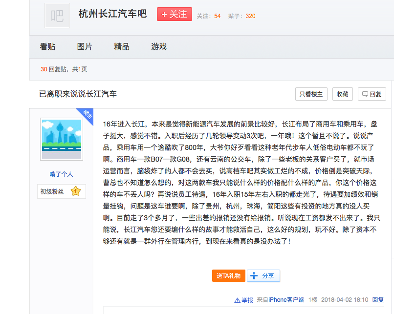Open the poster's city skyline avatar

(x=62, y=139)
